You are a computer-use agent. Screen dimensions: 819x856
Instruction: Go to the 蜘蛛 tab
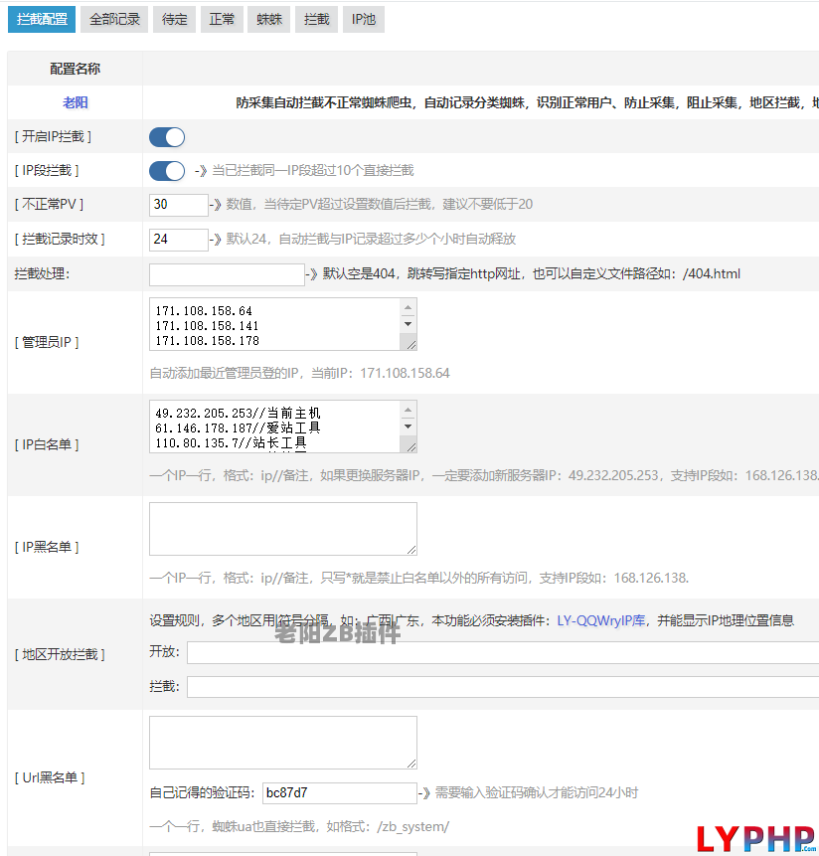point(269,20)
